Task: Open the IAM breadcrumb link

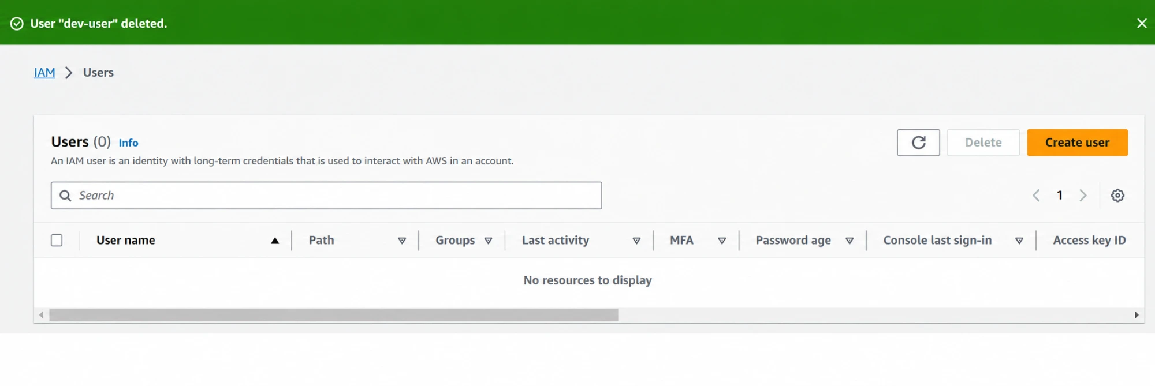Action: coord(44,73)
